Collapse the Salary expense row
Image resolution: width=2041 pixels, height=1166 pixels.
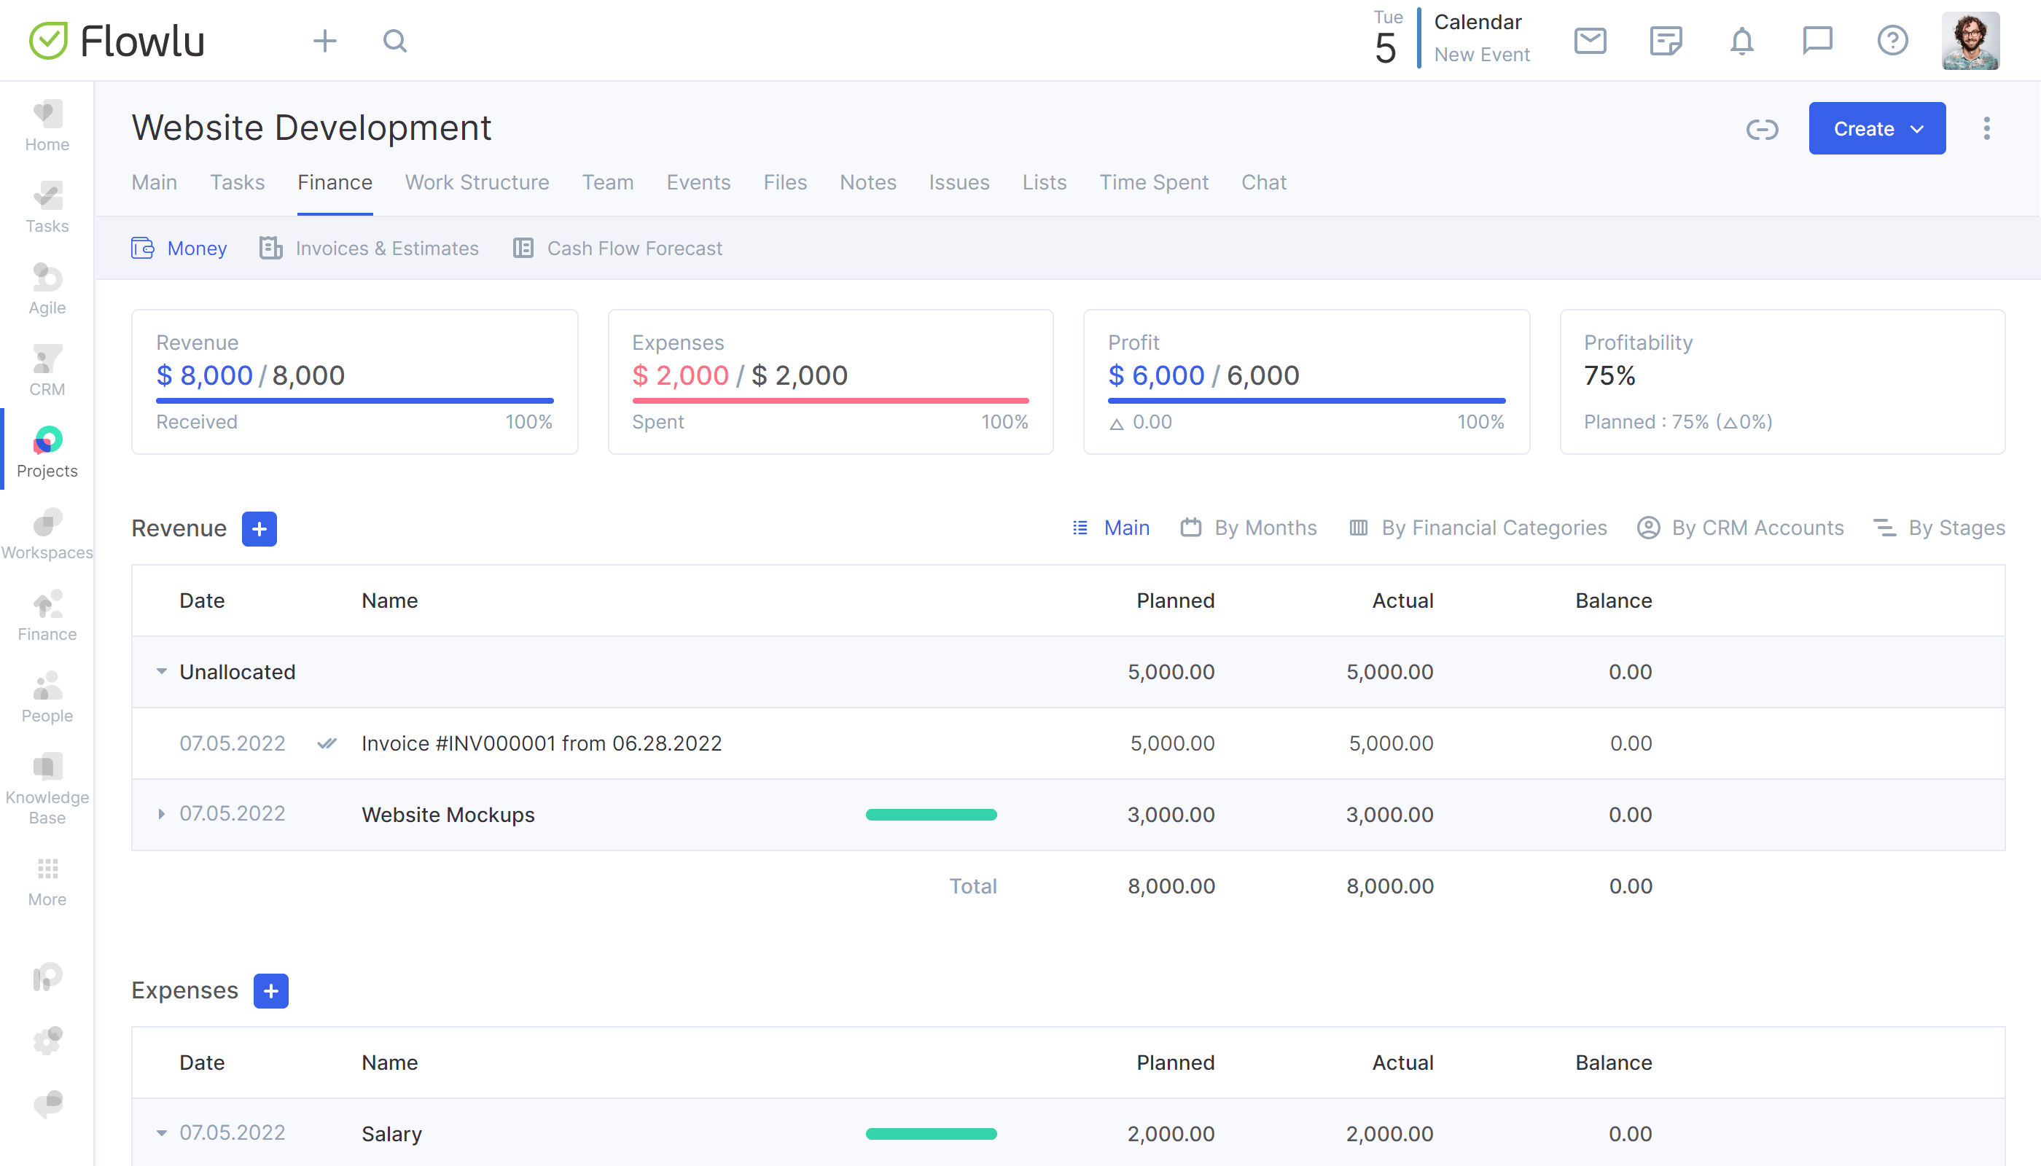(x=161, y=1132)
